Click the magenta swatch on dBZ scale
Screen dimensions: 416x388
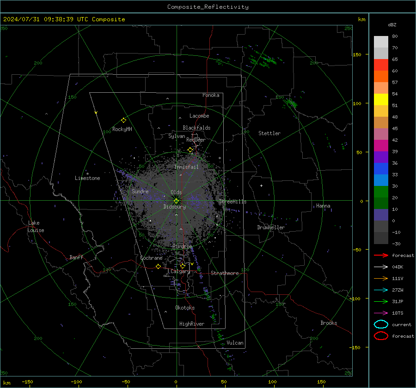pyautogui.click(x=381, y=146)
